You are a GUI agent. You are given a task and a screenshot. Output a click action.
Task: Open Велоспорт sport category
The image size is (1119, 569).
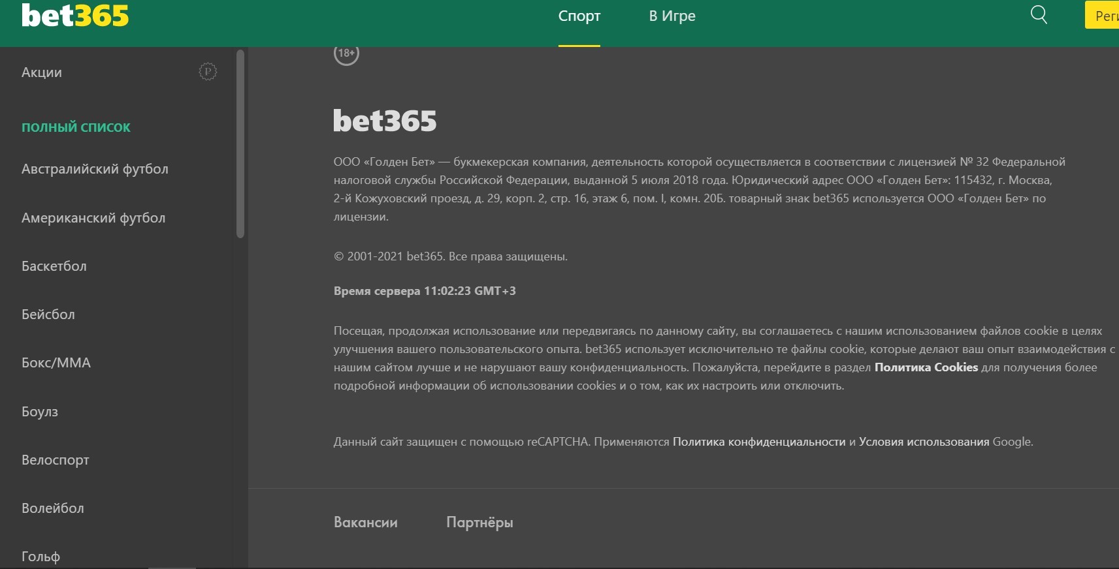pyautogui.click(x=56, y=460)
